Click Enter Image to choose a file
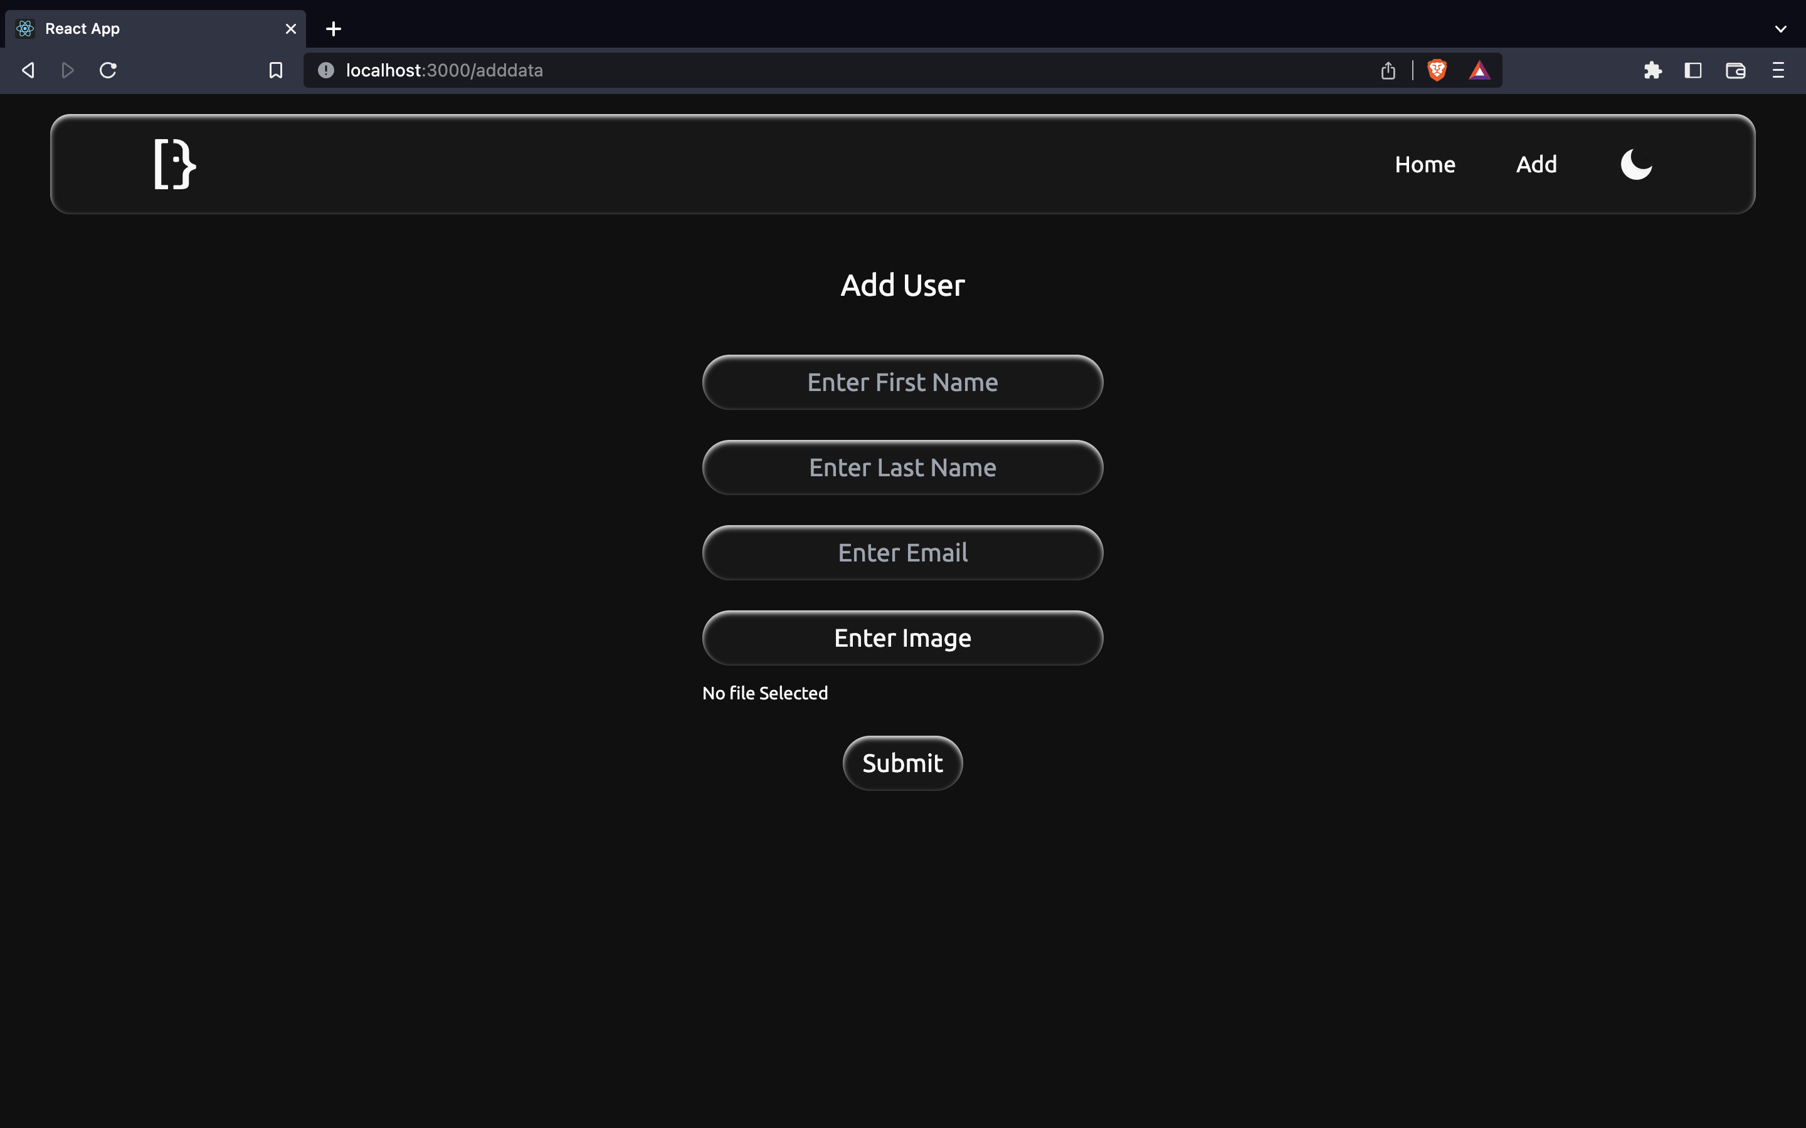This screenshot has width=1806, height=1128. tap(902, 638)
